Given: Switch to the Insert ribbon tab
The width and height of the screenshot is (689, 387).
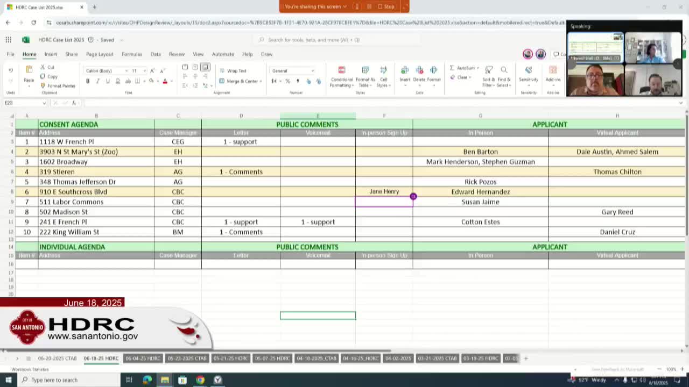Looking at the screenshot, I should click(x=51, y=54).
